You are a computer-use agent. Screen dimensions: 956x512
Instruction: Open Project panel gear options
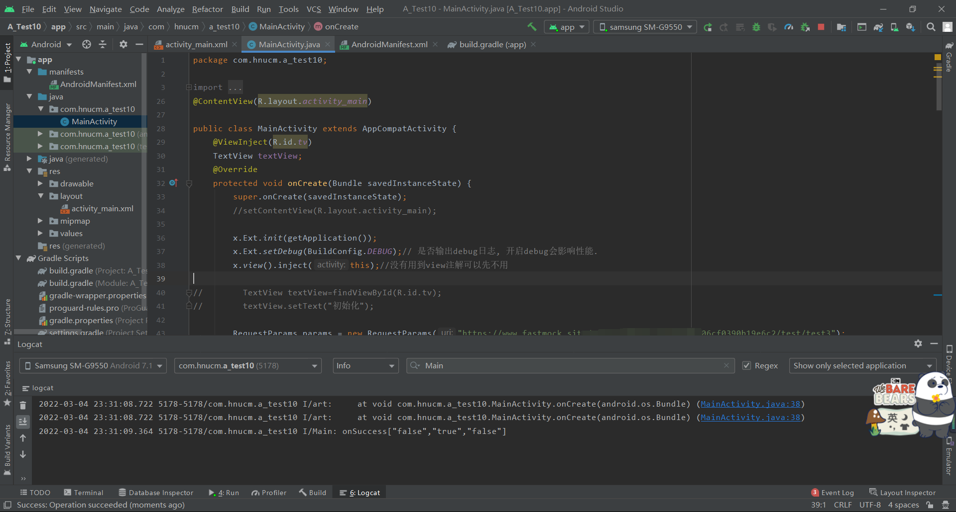tap(123, 44)
